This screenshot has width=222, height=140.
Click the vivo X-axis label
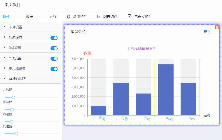tap(191, 118)
